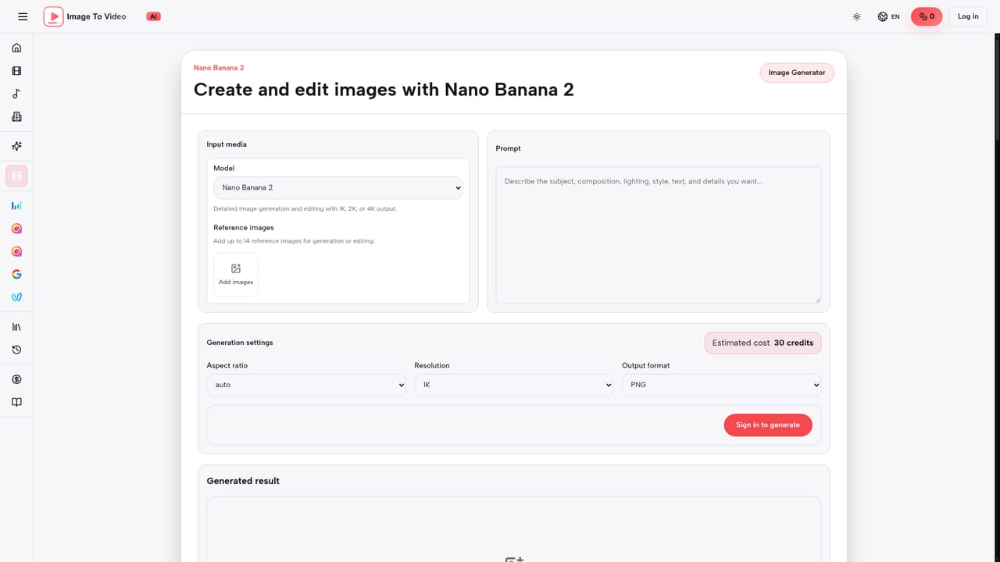Click the Nano Banana 2 red heading label
Viewport: 1000px width, 562px height.
point(219,68)
